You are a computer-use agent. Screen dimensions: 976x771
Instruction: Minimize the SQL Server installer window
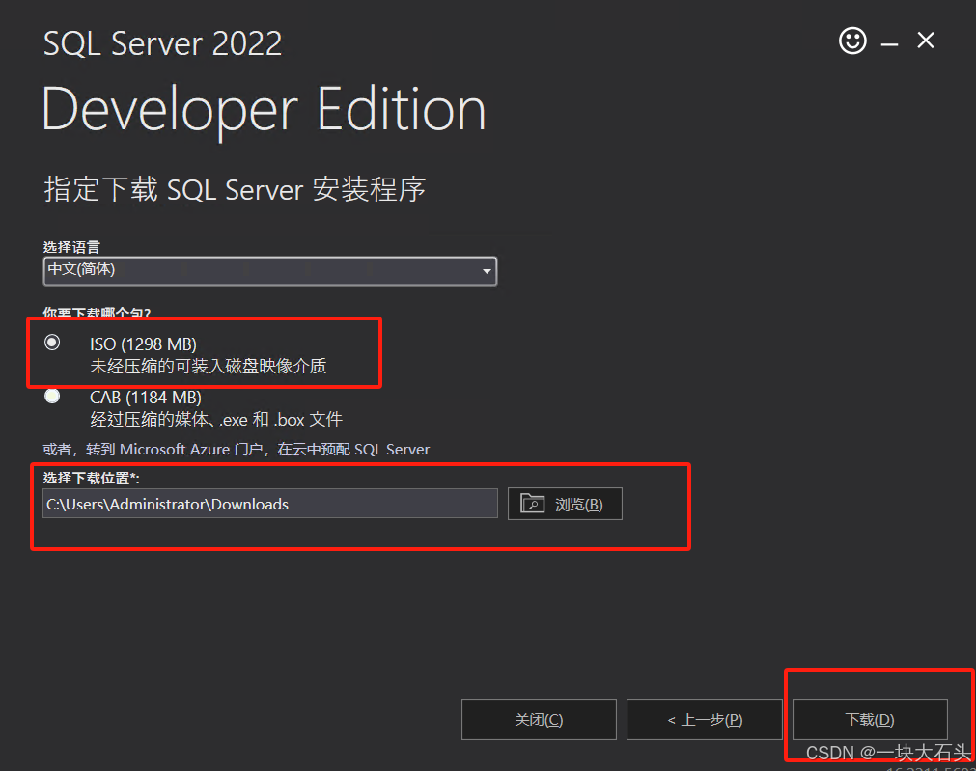889,44
